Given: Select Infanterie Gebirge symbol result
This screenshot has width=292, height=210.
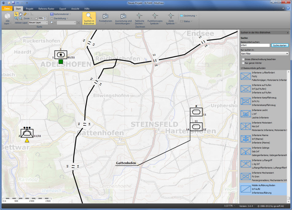Looking at the screenshot, I should point(263,151).
